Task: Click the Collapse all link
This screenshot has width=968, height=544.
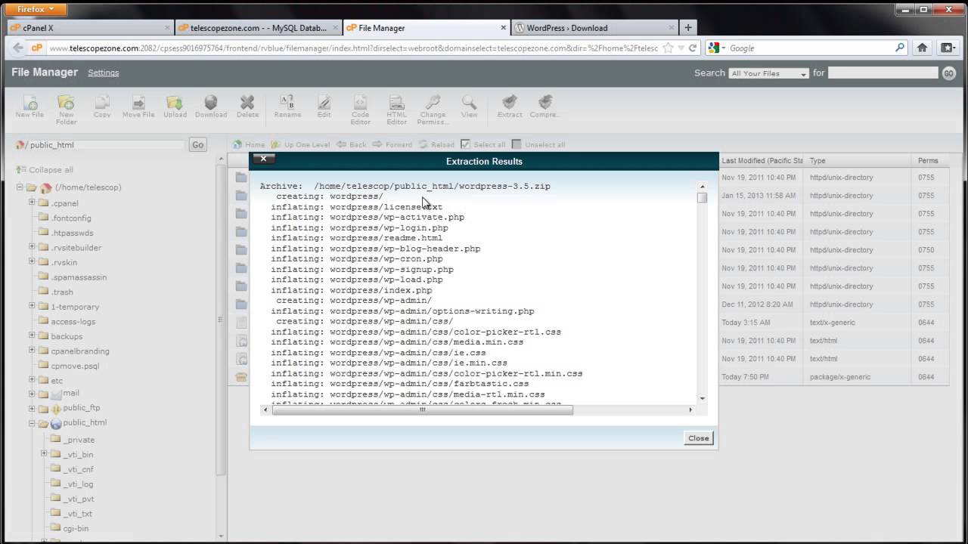Action: 45,170
